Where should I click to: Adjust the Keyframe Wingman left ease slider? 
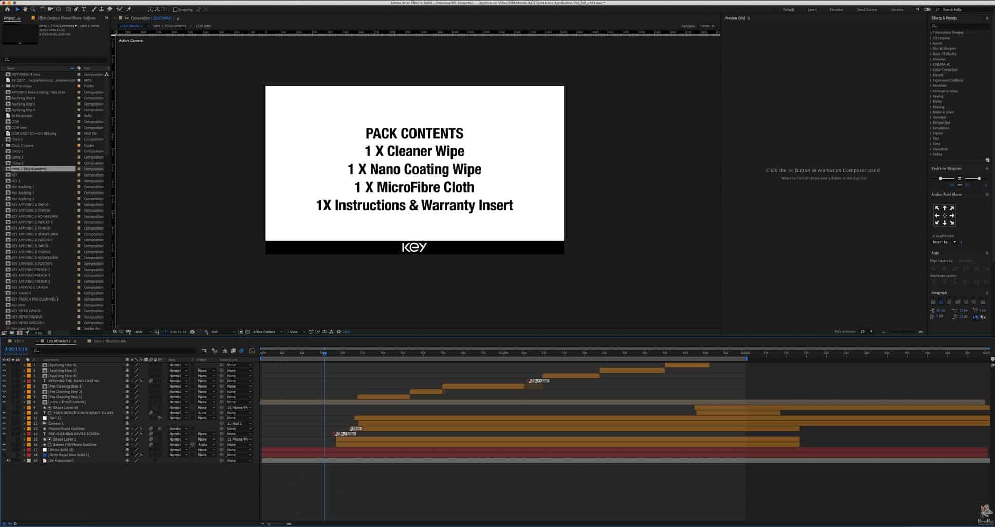tap(940, 179)
